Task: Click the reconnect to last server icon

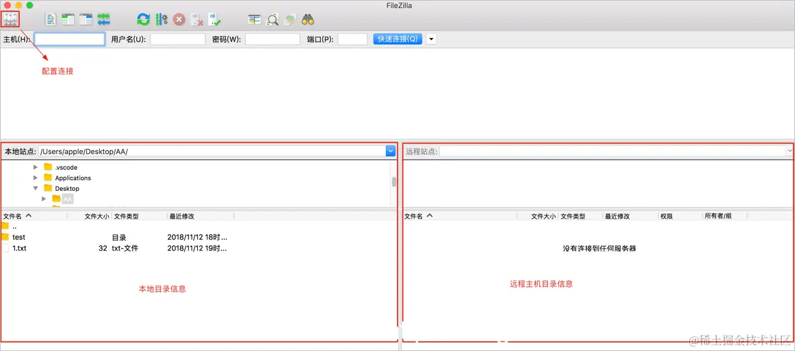Action: pyautogui.click(x=214, y=19)
